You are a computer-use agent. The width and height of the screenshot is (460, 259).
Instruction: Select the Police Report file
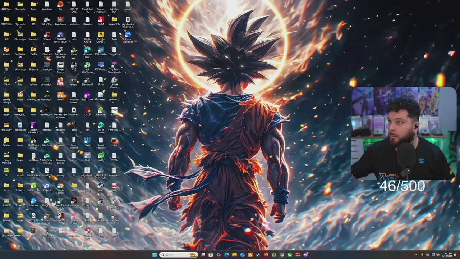[87, 187]
